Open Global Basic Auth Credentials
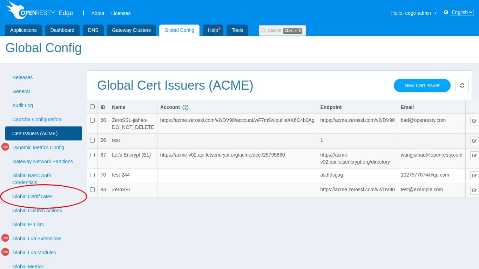 tap(32, 179)
